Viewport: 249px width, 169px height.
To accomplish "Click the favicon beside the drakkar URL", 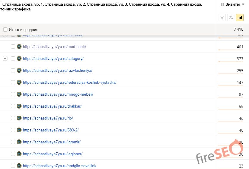I will pos(19,106).
